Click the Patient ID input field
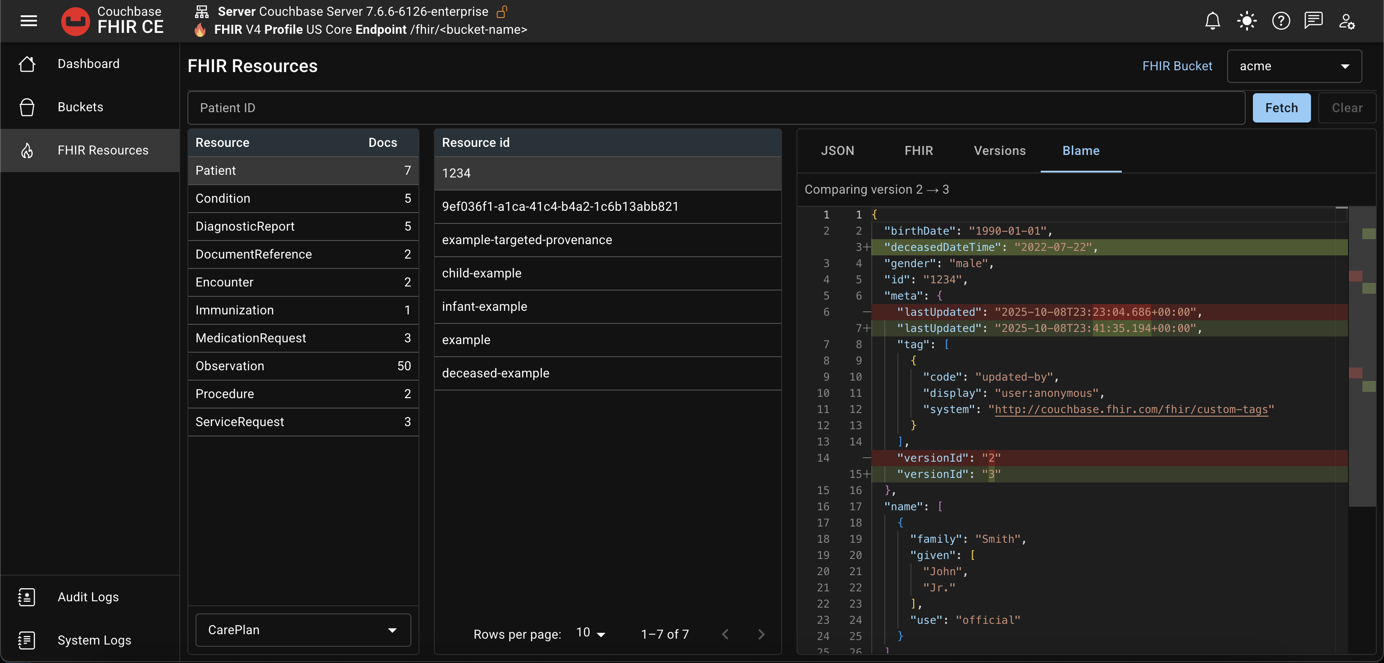This screenshot has width=1384, height=663. coord(715,108)
